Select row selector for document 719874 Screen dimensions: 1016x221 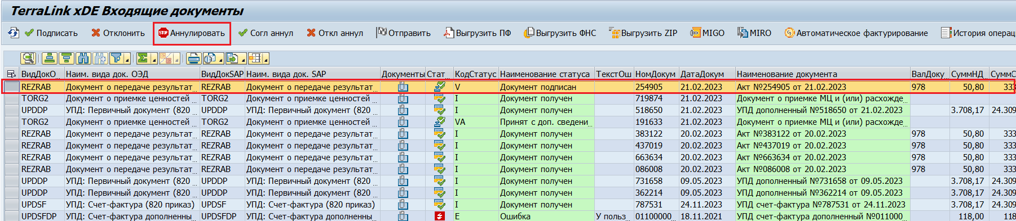pyautogui.click(x=11, y=98)
